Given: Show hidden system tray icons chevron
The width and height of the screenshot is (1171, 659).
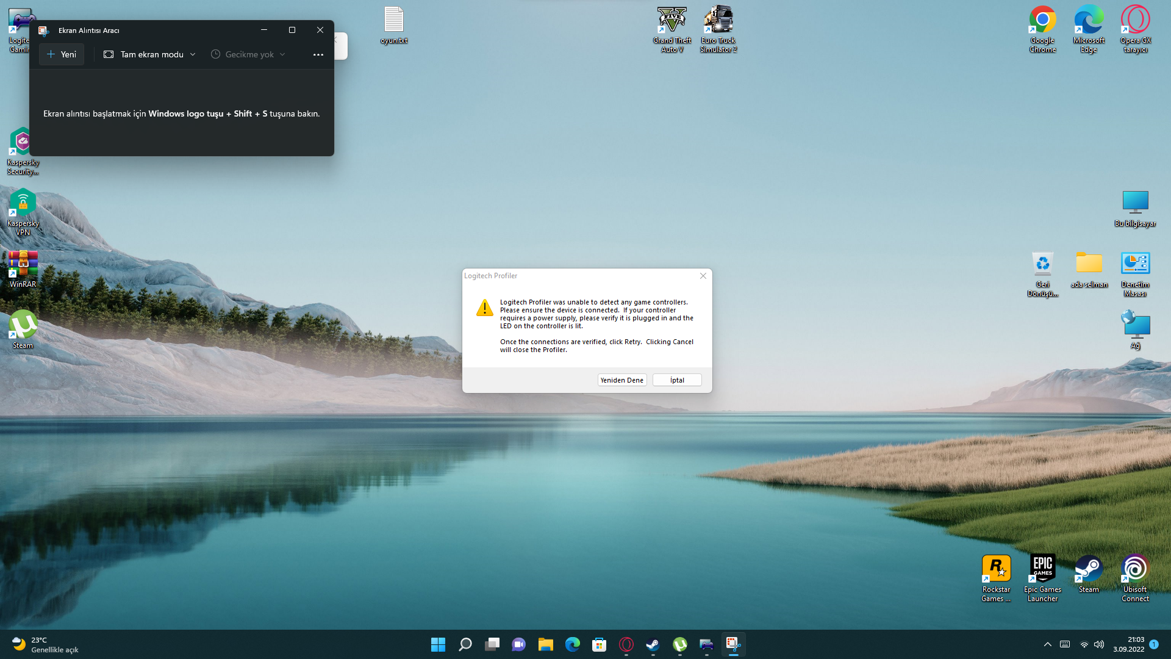Looking at the screenshot, I should tap(1047, 644).
